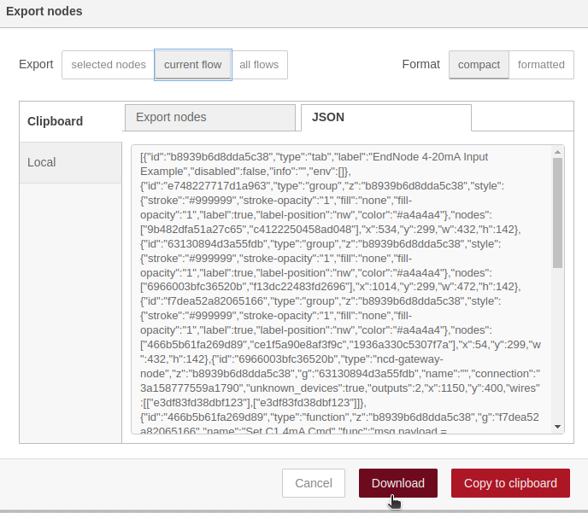Screen dimensions: 588x513
Task: Choose 'current flow' export scope
Action: 192,65
